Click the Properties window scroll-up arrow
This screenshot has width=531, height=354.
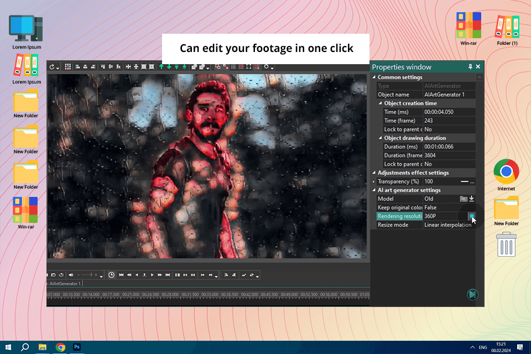(x=479, y=77)
